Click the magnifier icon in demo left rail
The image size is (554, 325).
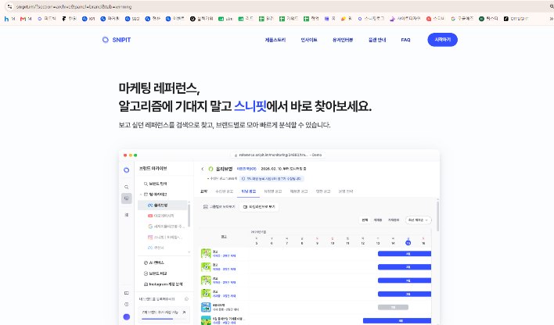pyautogui.click(x=127, y=187)
